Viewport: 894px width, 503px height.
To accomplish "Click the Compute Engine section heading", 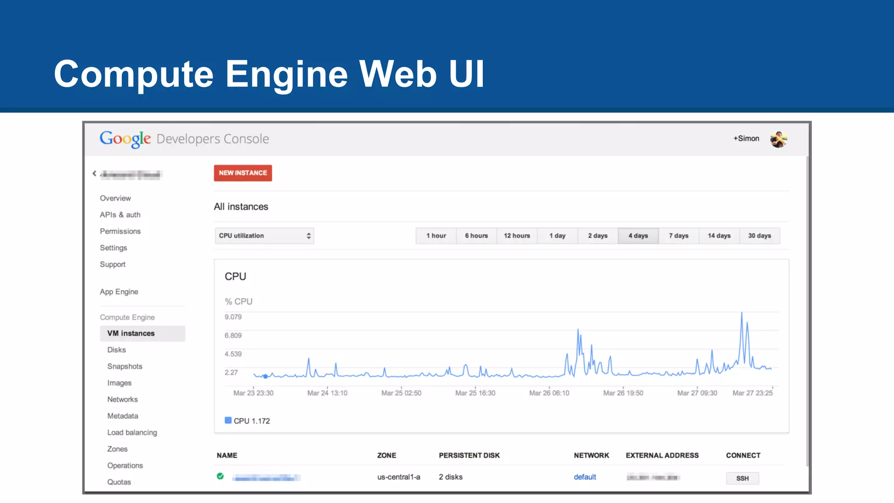I will point(127,317).
